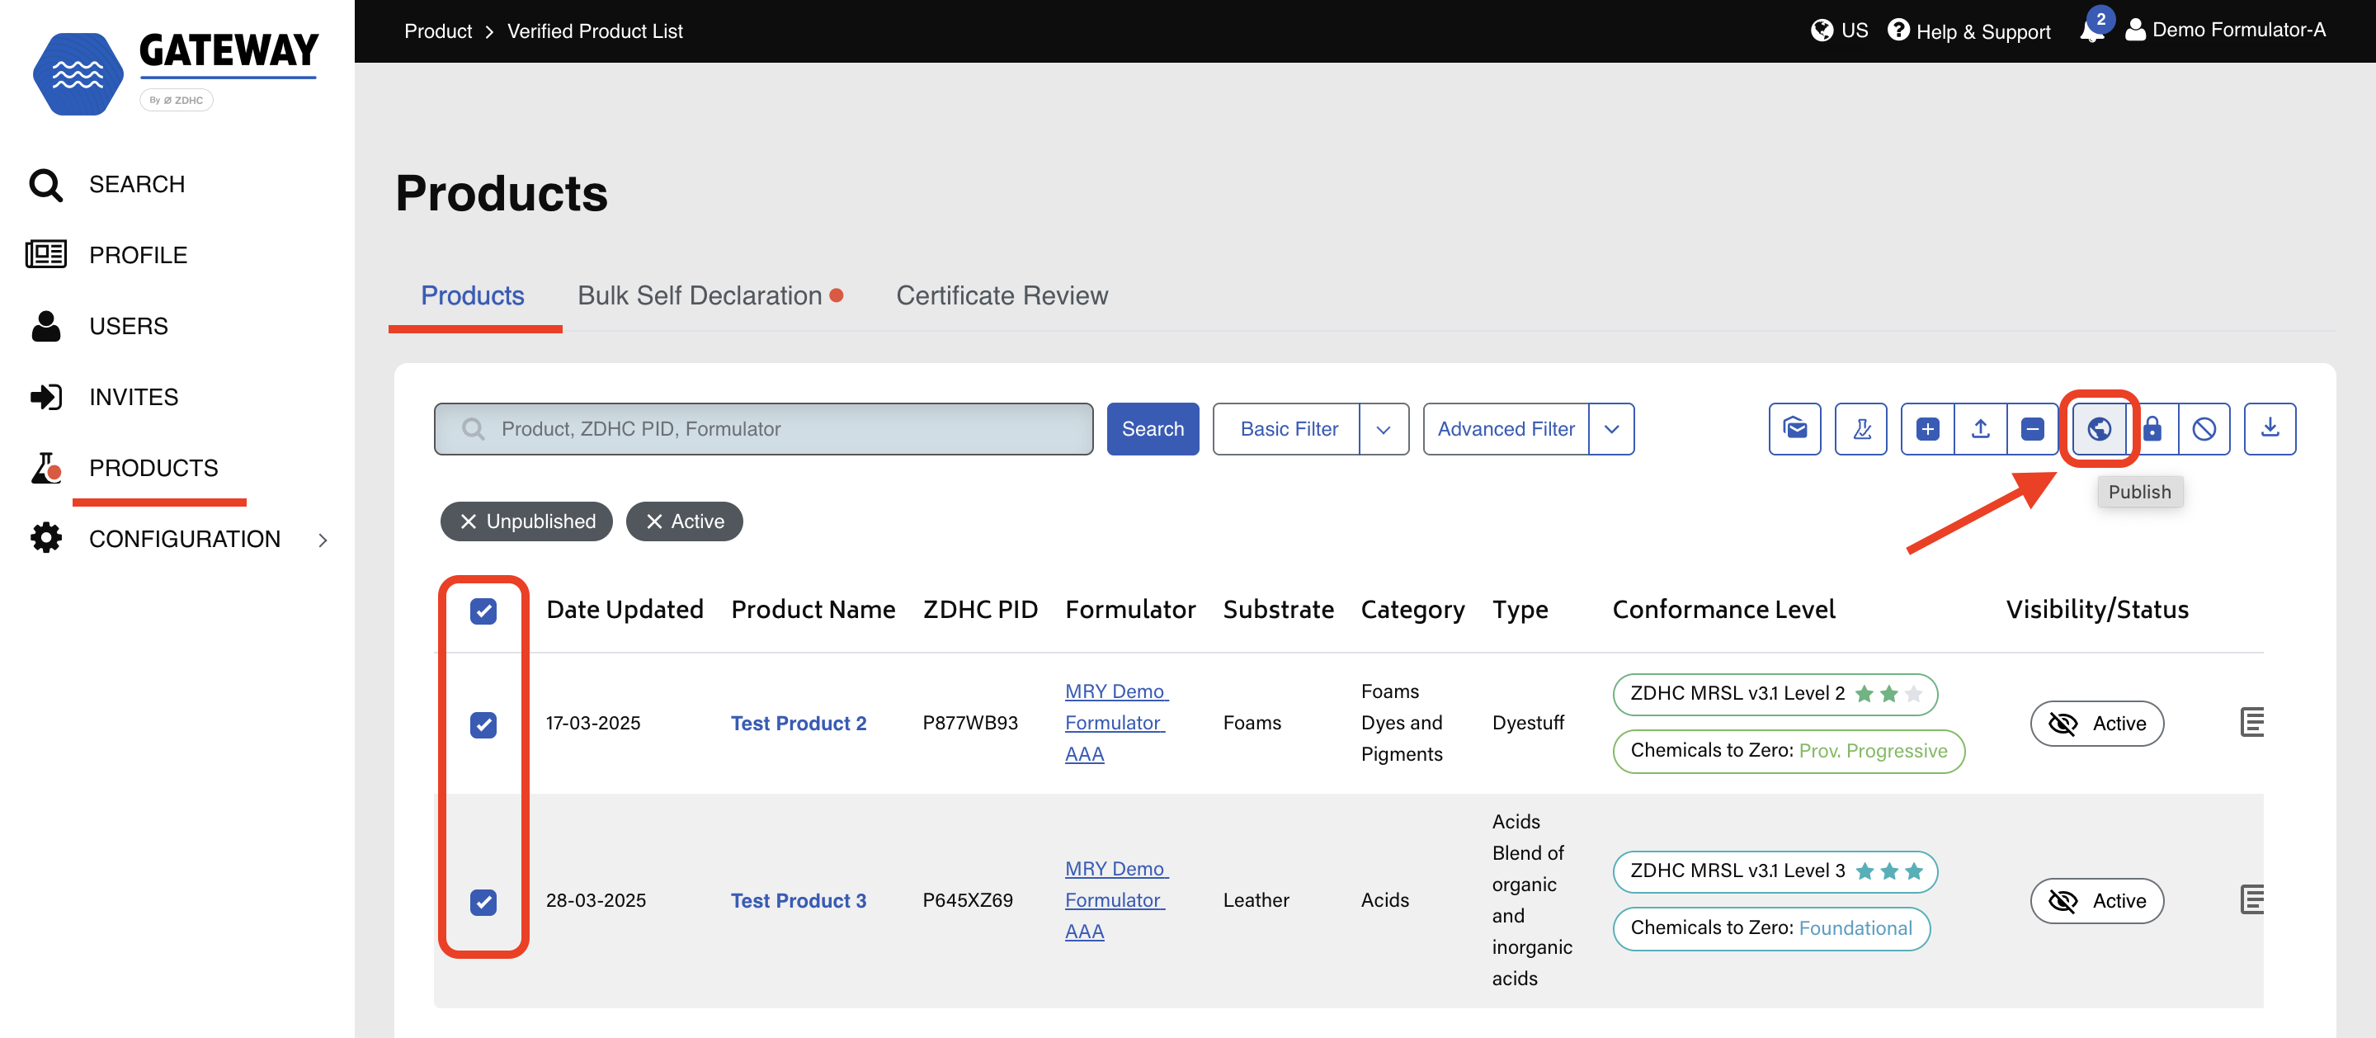Click the magnifier icon beside SEARCH
Screen dimensions: 2376x1038
[45, 185]
